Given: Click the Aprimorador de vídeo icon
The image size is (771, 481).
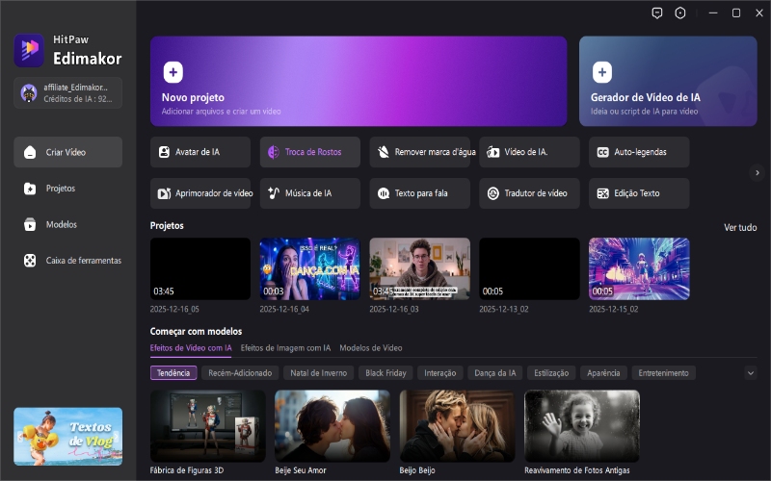Looking at the screenshot, I should click(x=165, y=193).
